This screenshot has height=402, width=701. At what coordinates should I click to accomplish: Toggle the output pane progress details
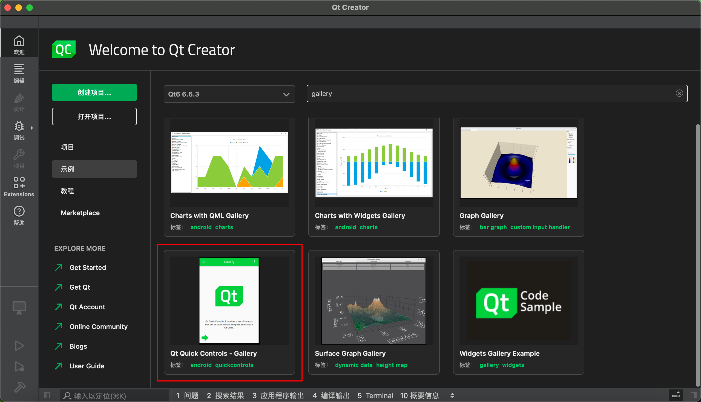tap(676, 395)
